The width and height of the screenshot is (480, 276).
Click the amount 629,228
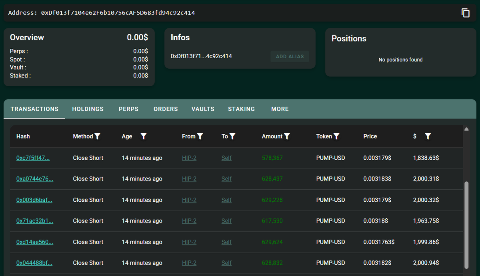(272, 200)
